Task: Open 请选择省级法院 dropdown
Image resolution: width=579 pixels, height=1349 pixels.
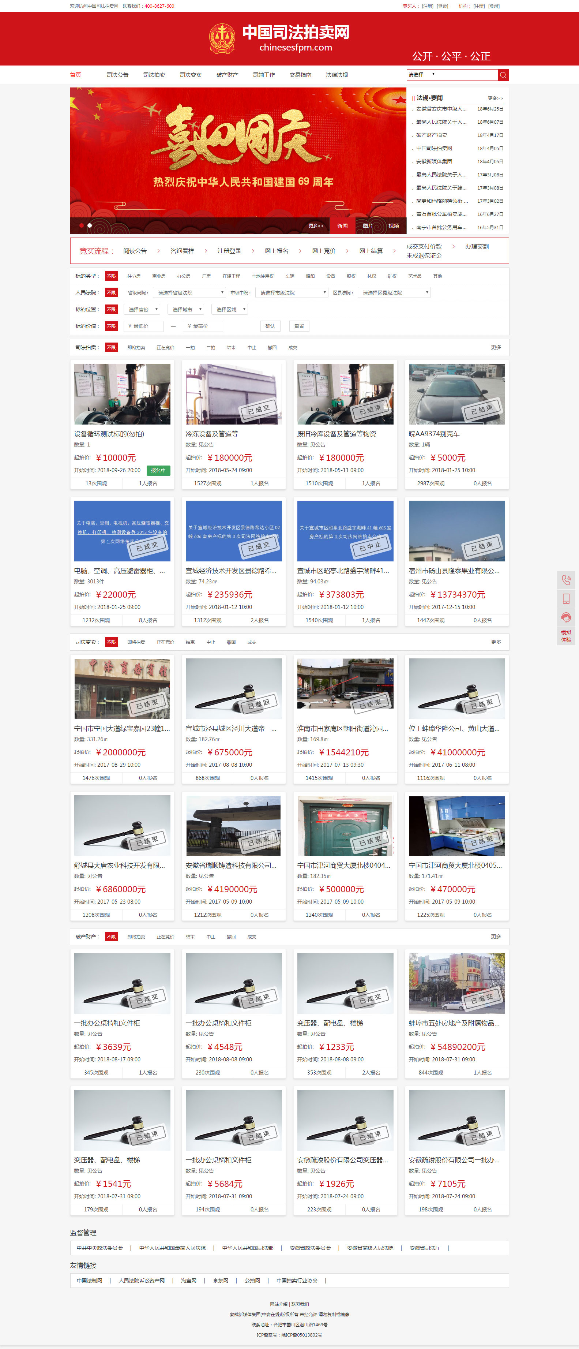Action: 189,293
